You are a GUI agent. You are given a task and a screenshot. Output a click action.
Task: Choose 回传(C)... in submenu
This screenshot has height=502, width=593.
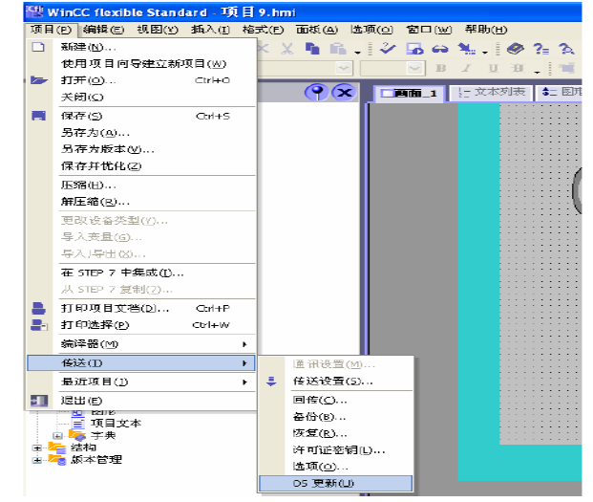tap(336, 400)
